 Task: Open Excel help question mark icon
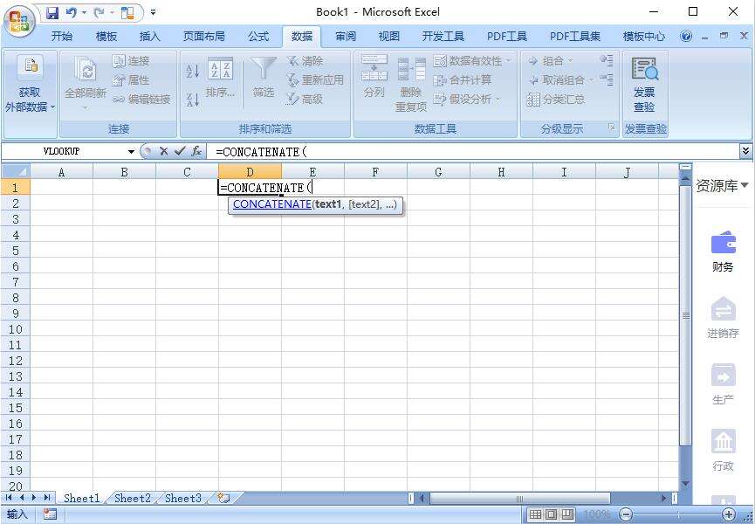pos(686,36)
